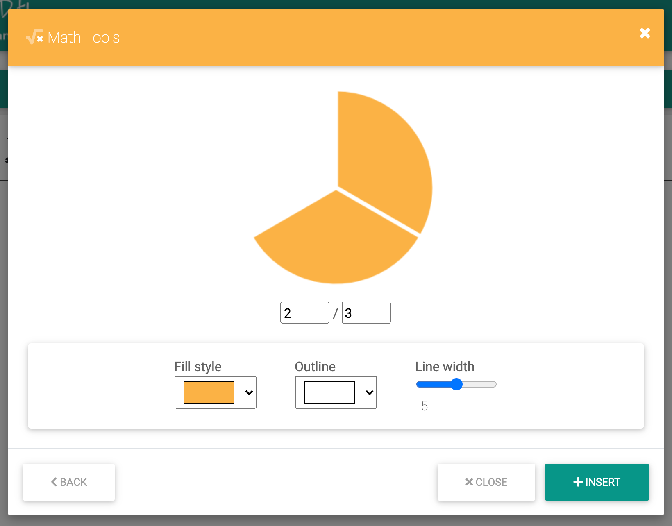Select the numerator field showing 2
This screenshot has height=526, width=672.
click(x=304, y=312)
